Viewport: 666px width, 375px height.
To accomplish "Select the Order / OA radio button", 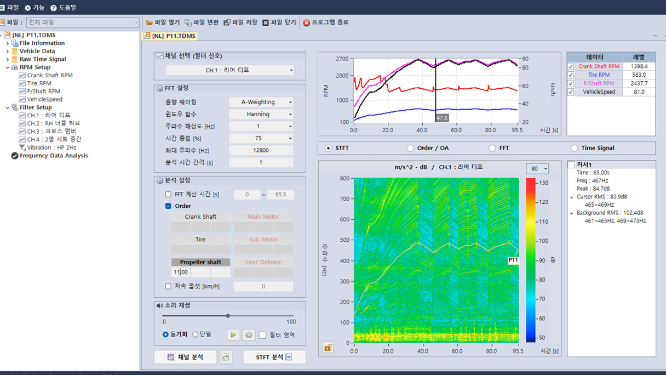I will point(410,148).
